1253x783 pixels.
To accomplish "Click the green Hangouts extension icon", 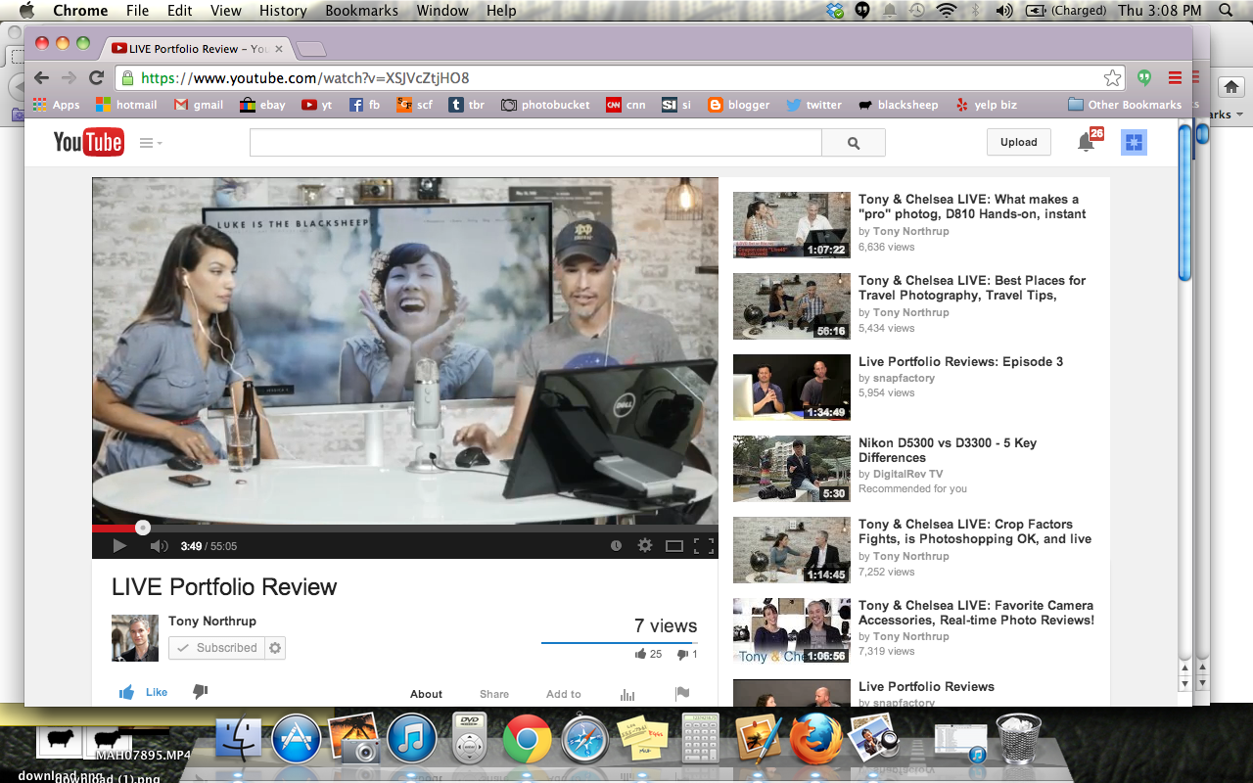I will [x=1144, y=78].
